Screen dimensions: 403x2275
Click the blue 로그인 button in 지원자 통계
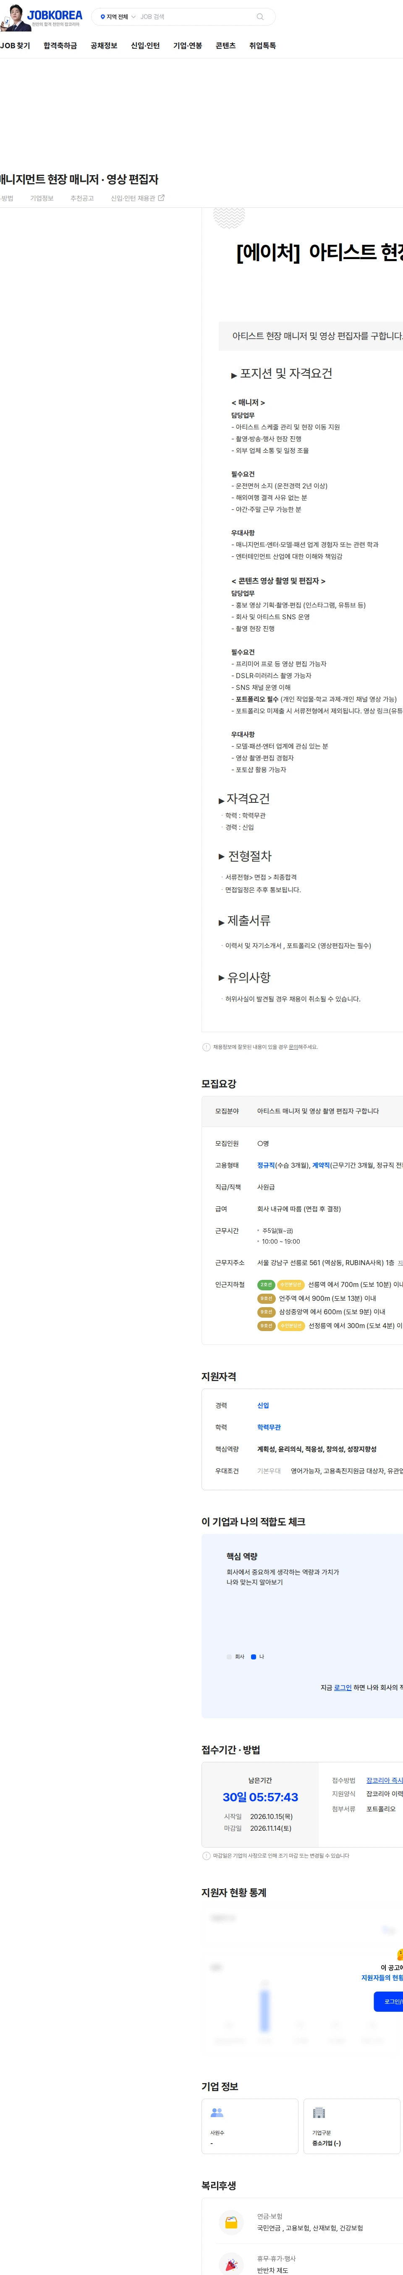point(389,2002)
